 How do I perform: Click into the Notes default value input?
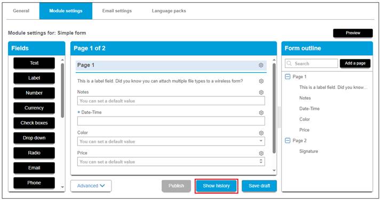[171, 101]
